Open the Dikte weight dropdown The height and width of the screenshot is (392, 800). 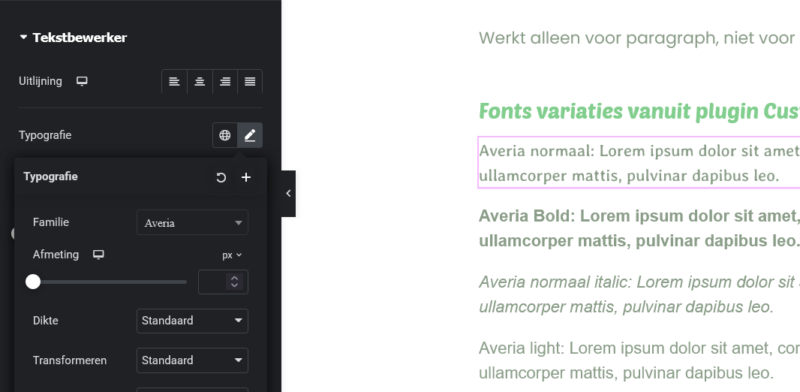(x=192, y=321)
